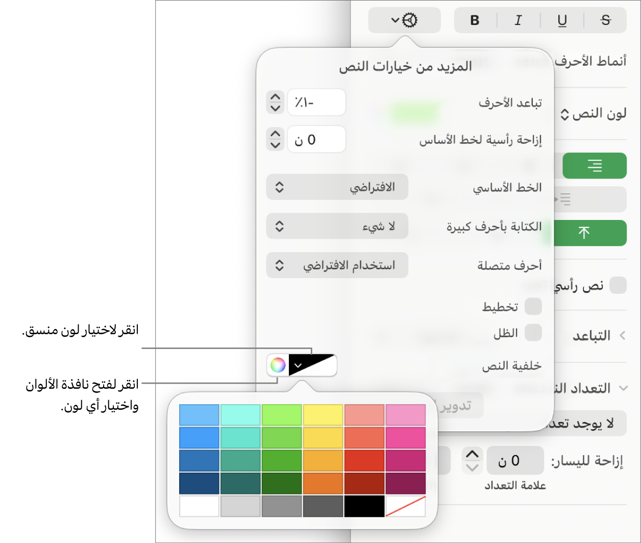Viewport: 641px width, 543px height.
Task: Pick the dark gray swatch beside black
Action: (323, 506)
